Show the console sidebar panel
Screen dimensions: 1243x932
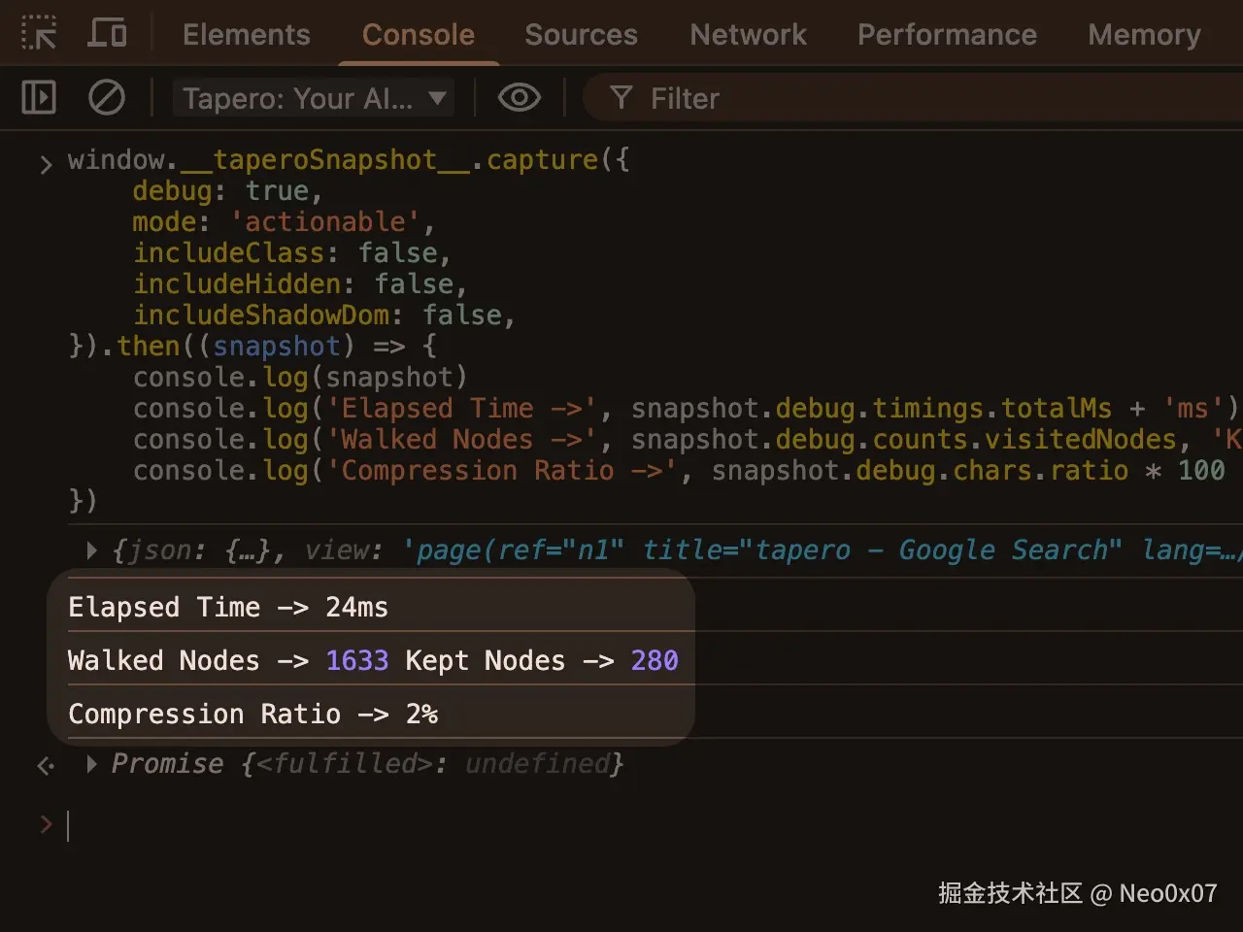38,97
